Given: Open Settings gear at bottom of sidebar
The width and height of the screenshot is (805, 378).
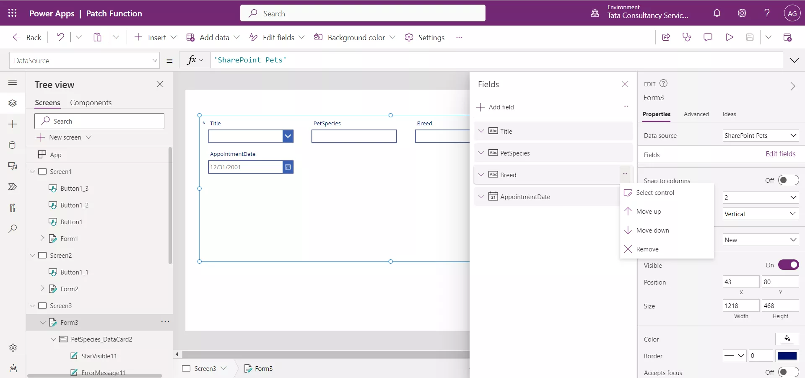Looking at the screenshot, I should pos(13,348).
